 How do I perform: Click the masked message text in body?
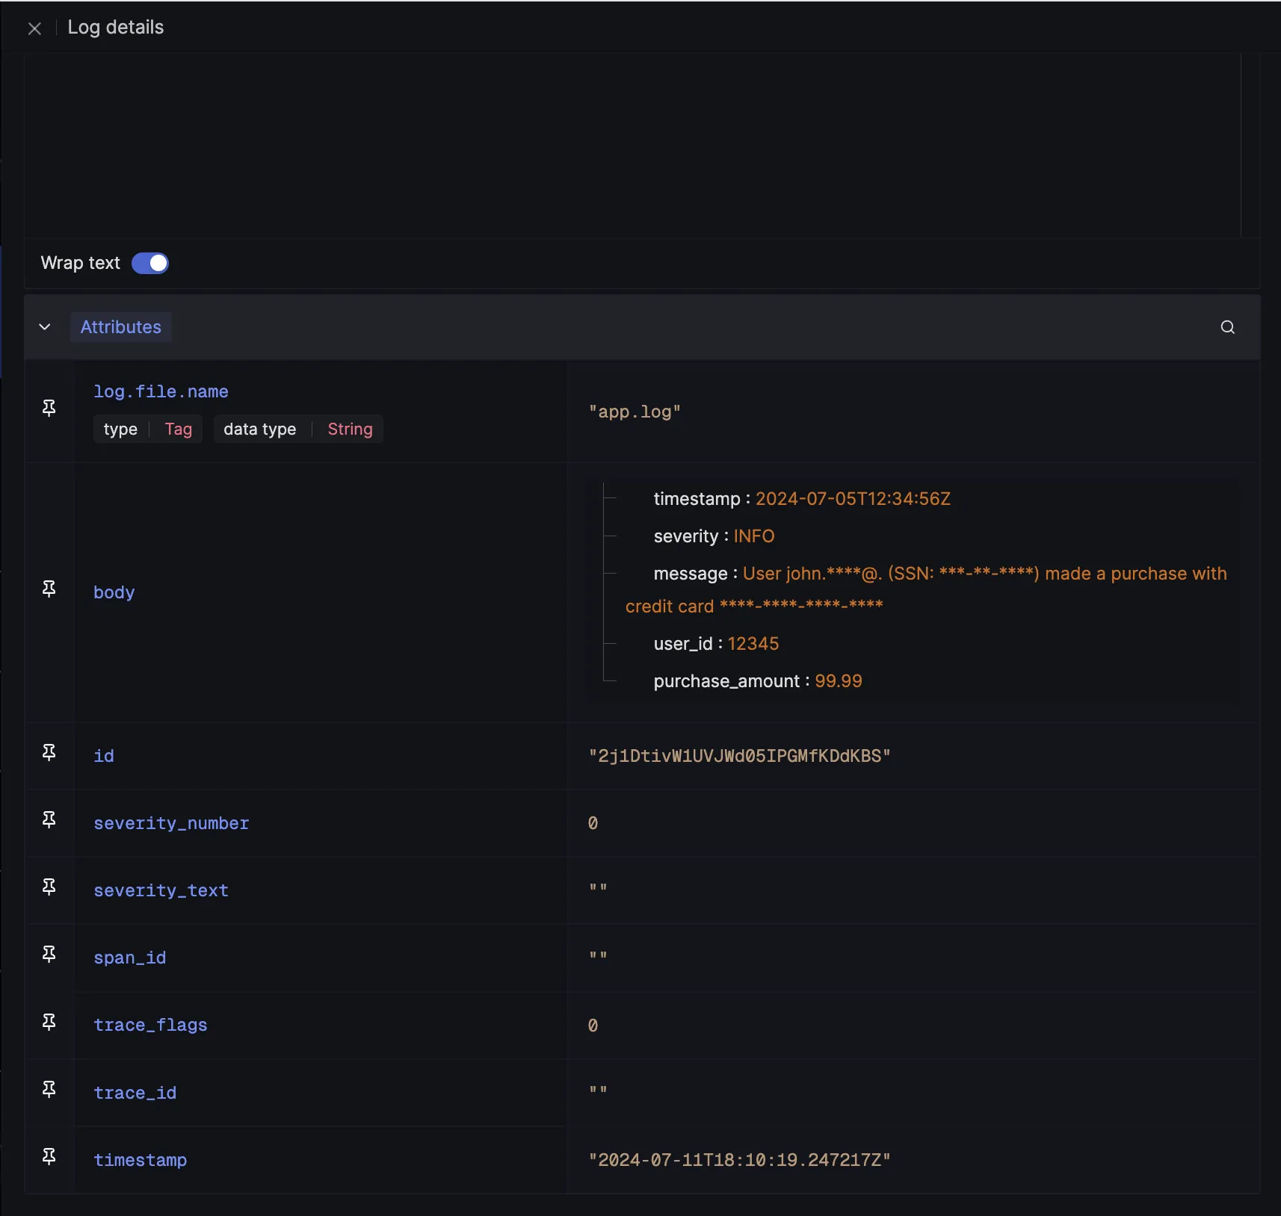pos(926,589)
